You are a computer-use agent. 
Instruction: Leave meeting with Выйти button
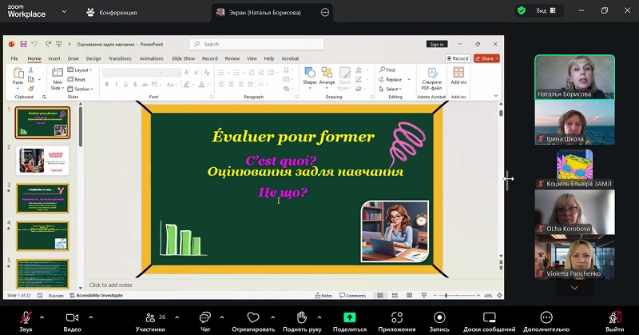click(x=614, y=317)
